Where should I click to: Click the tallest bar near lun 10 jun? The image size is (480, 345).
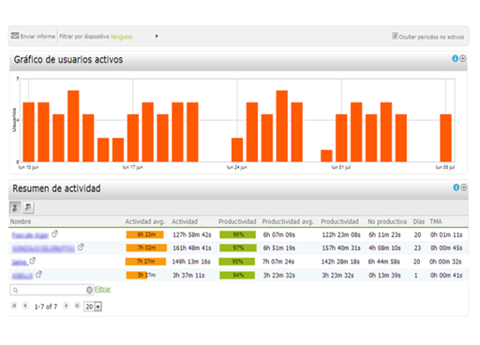pyautogui.click(x=73, y=126)
